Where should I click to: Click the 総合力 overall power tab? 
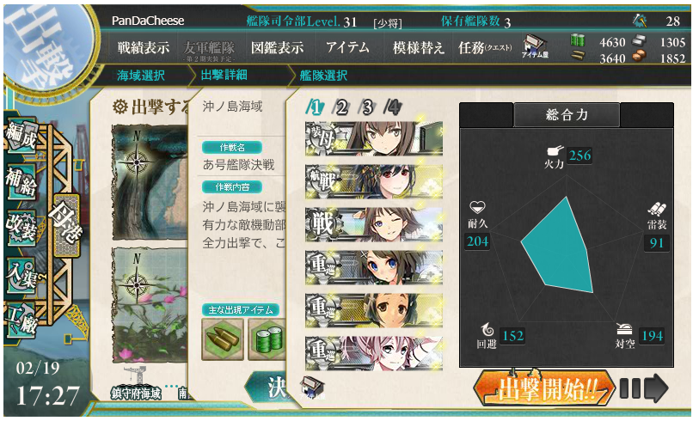567,115
